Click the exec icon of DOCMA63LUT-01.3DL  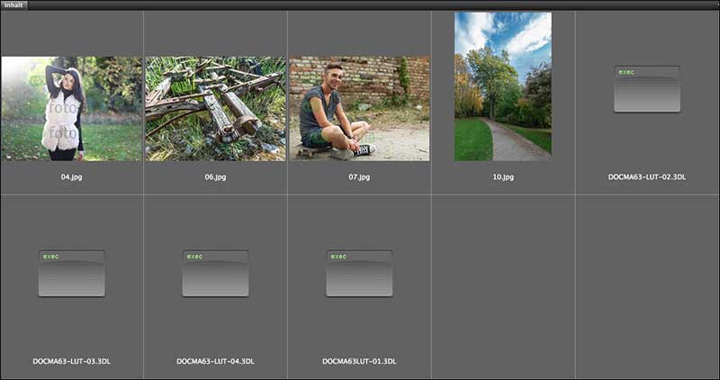(359, 274)
